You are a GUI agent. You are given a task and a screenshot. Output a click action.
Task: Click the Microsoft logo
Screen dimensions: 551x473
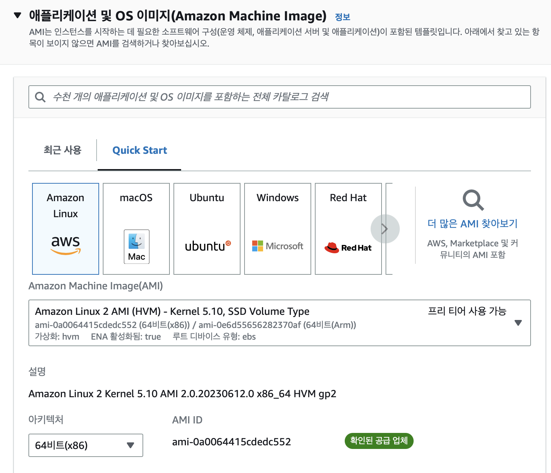coord(278,246)
